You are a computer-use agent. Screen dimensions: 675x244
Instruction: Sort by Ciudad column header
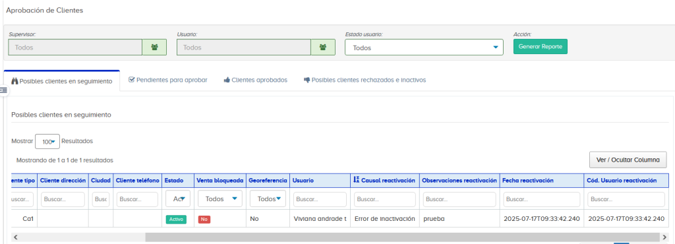coord(101,181)
